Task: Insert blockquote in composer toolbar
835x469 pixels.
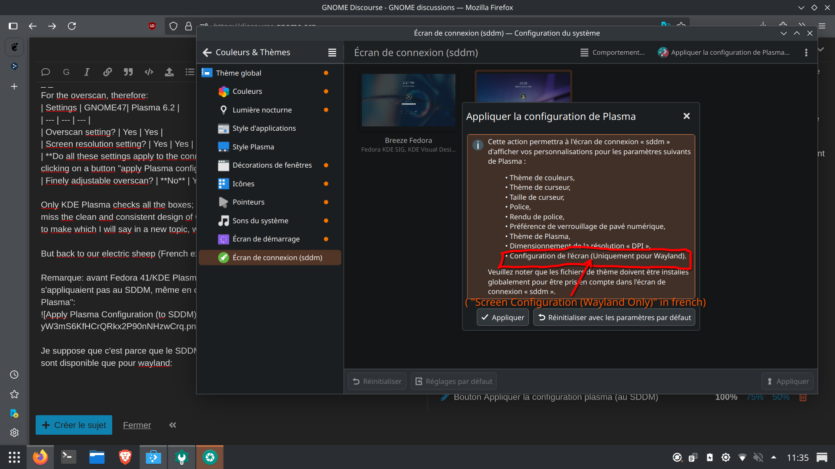Action: pos(128,72)
